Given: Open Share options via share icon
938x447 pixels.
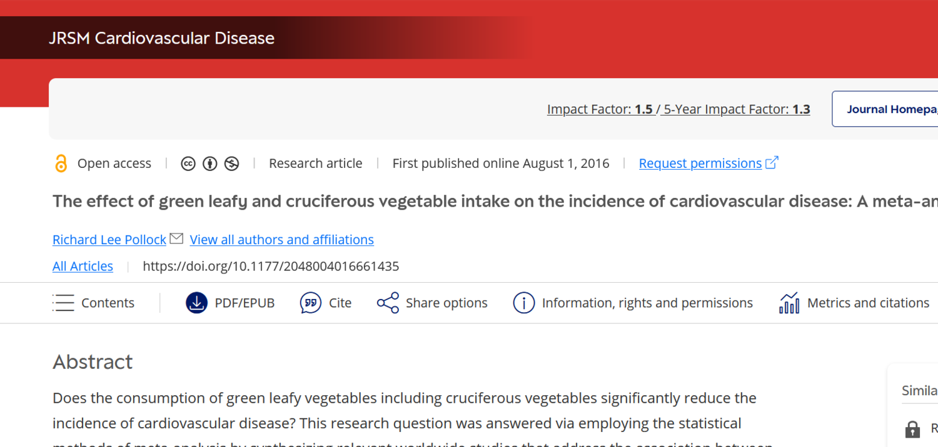Looking at the screenshot, I should (x=388, y=303).
